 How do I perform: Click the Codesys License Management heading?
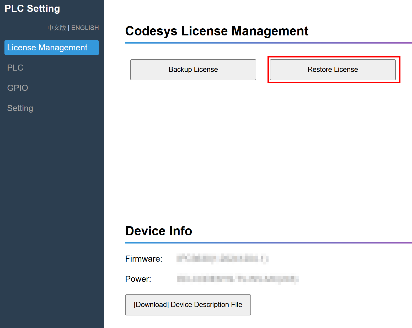(217, 31)
